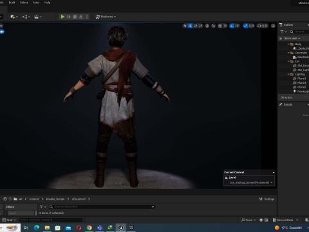Activate the Scale tool in viewport
Screen dimensions: 309x232
pos(200,26)
